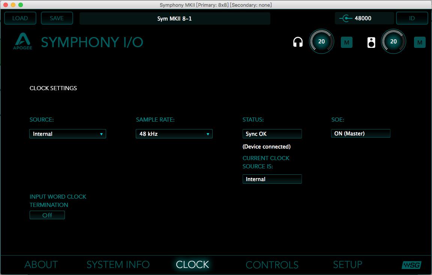The image size is (432, 275).
Task: Click the Sym MKII 8-1 device name field
Action: pyautogui.click(x=175, y=19)
